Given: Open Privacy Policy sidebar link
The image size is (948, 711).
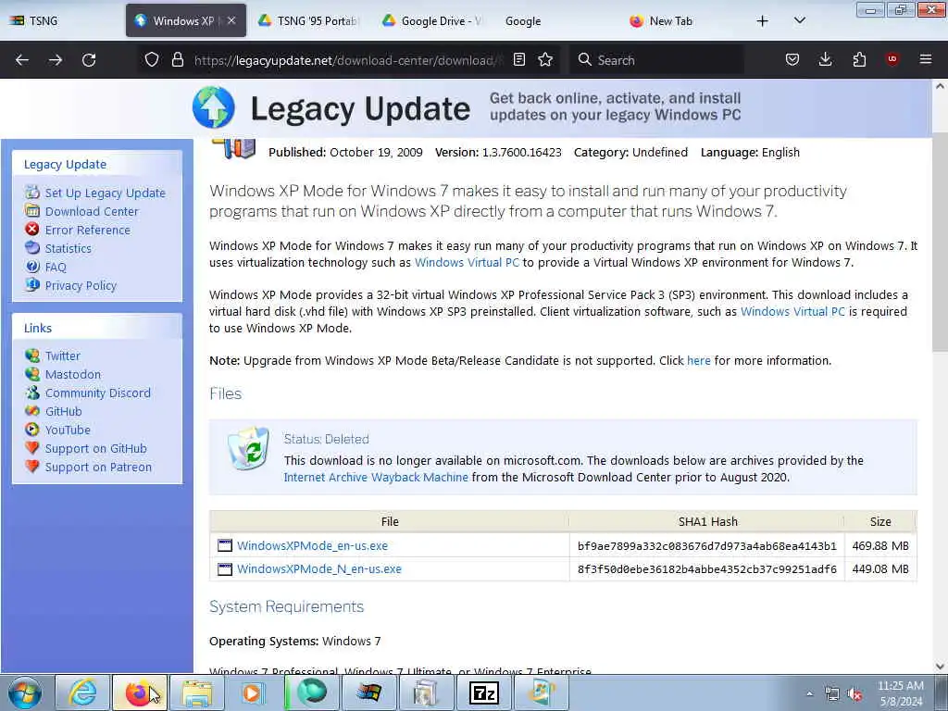Looking at the screenshot, I should pyautogui.click(x=81, y=286).
